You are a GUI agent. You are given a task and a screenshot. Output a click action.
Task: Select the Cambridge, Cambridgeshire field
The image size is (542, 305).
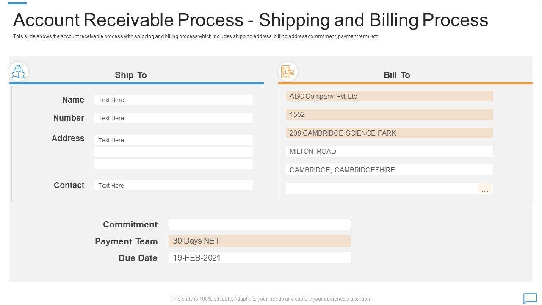click(x=389, y=170)
